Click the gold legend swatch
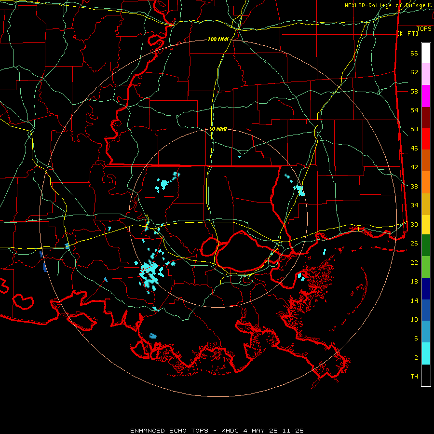This screenshot has height=434, width=434. [x=426, y=204]
